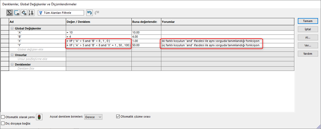Collapse the Global Değişkenler section
Image resolution: width=321 pixels, height=129 pixels.
[12, 28]
